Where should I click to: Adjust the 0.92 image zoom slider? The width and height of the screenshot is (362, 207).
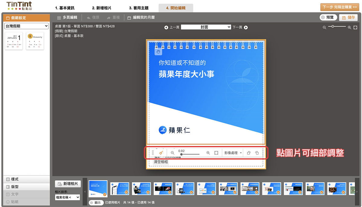click(190, 154)
